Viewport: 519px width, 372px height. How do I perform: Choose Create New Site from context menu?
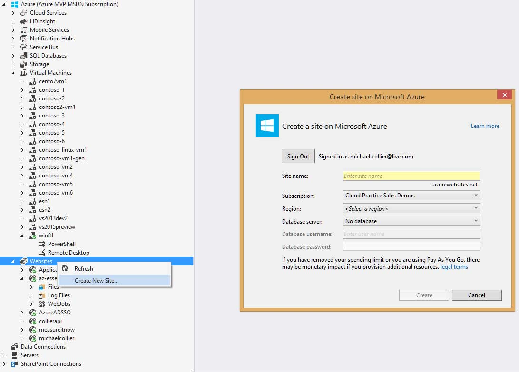pyautogui.click(x=97, y=281)
